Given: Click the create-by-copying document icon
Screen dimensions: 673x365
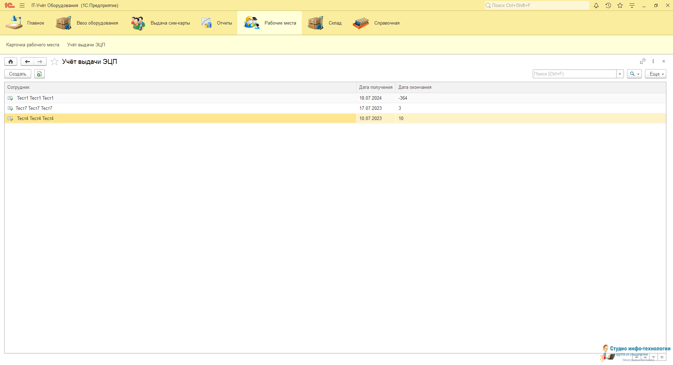Looking at the screenshot, I should 40,74.
